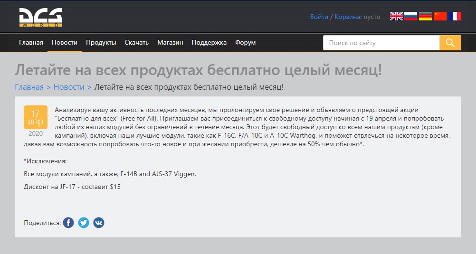Open the Скачать page
The width and height of the screenshot is (476, 254).
click(x=137, y=42)
